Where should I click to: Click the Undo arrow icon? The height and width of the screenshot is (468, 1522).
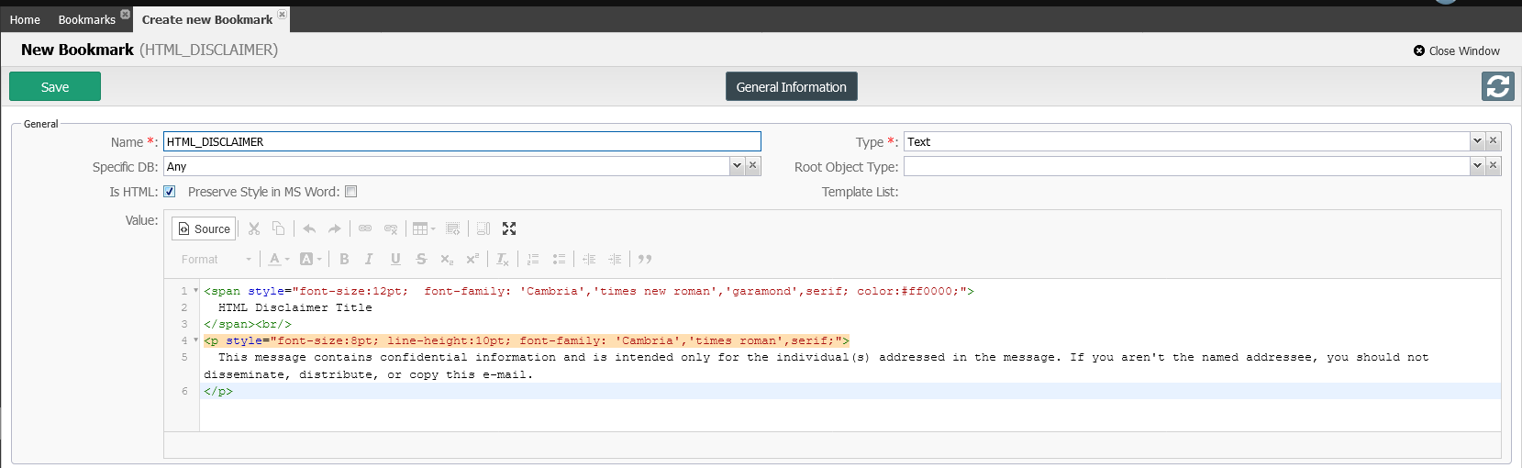[309, 228]
